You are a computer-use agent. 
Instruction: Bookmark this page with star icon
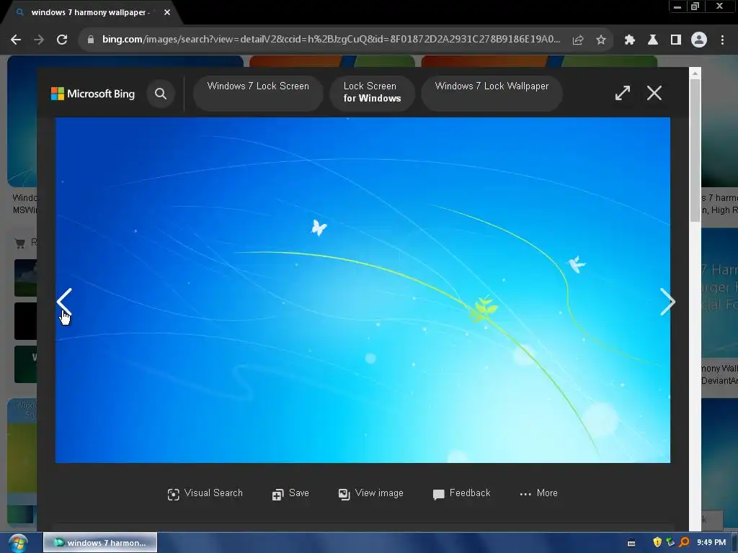[601, 40]
